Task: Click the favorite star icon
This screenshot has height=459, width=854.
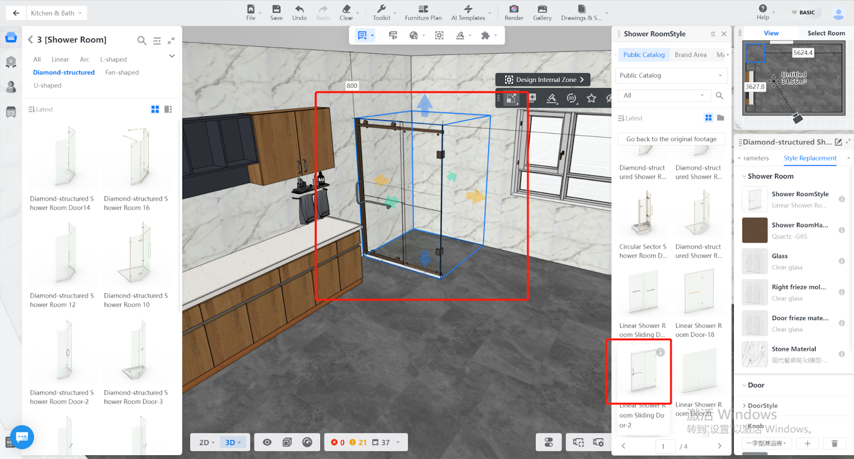Action: coord(591,98)
